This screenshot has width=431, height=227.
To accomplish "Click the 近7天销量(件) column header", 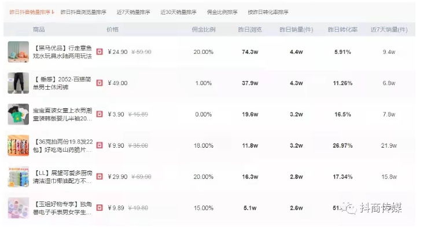I will [389, 30].
